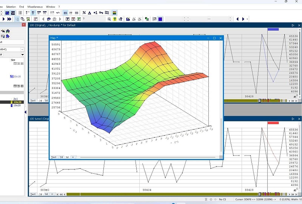Click the rainbow color bar icon
Viewport: 302px width, 204px height.
click(x=115, y=13)
